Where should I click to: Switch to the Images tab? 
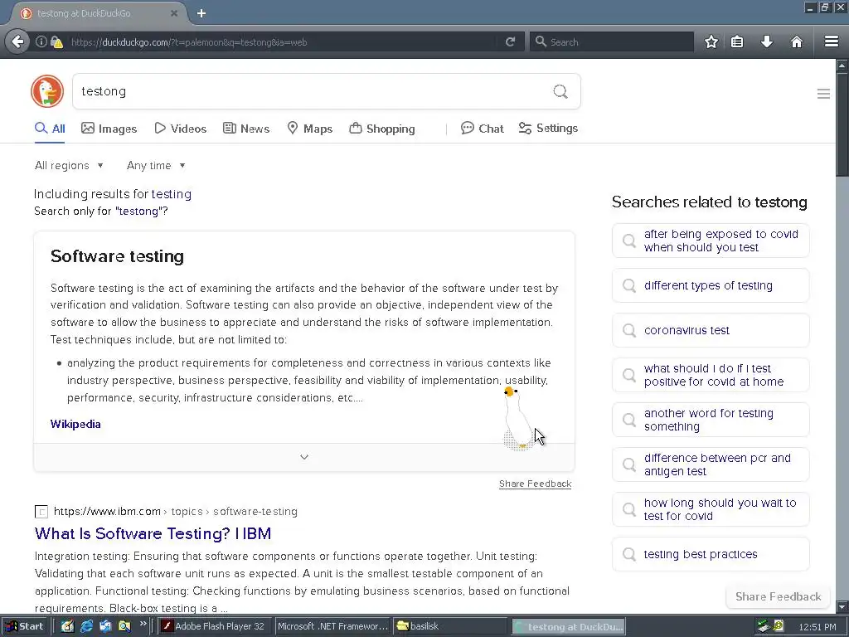coord(109,129)
